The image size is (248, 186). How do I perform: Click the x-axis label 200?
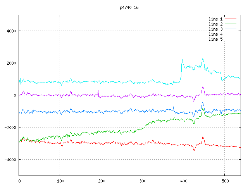point(102,181)
